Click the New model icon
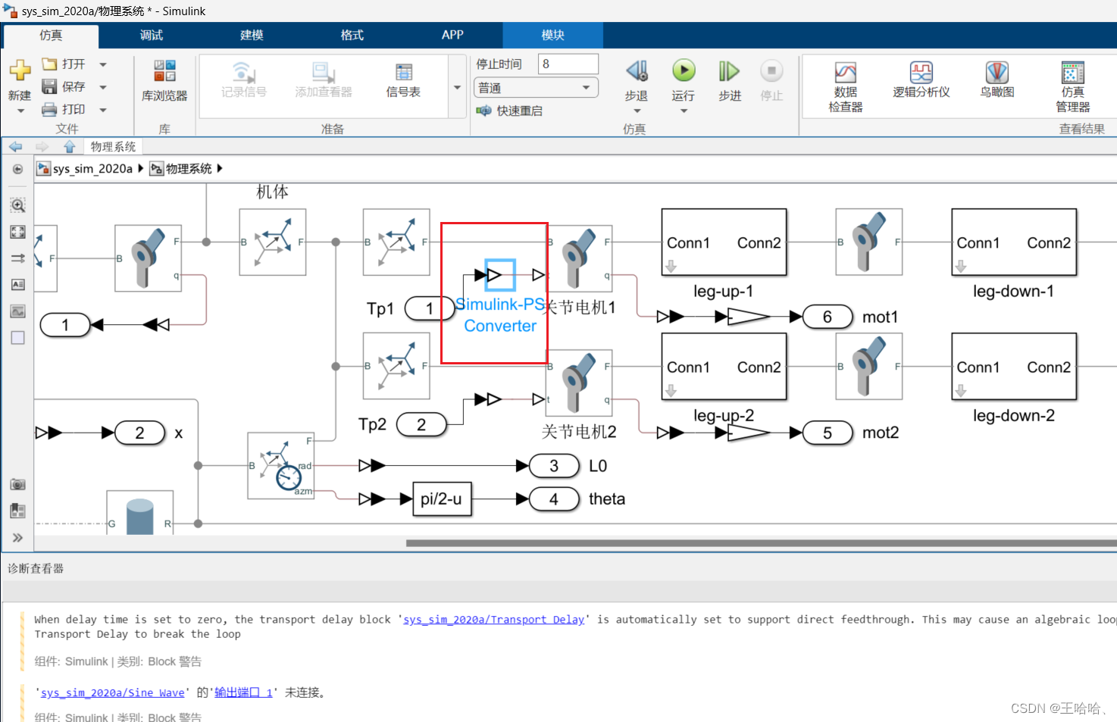This screenshot has width=1117, height=722. pyautogui.click(x=20, y=70)
